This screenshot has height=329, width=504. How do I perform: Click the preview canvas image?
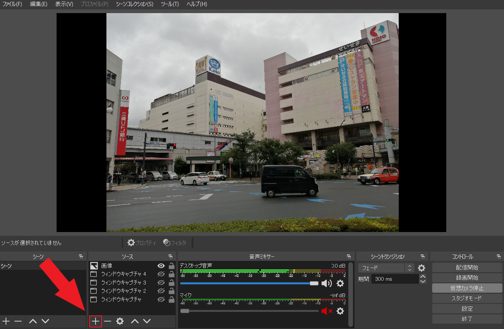click(252, 122)
